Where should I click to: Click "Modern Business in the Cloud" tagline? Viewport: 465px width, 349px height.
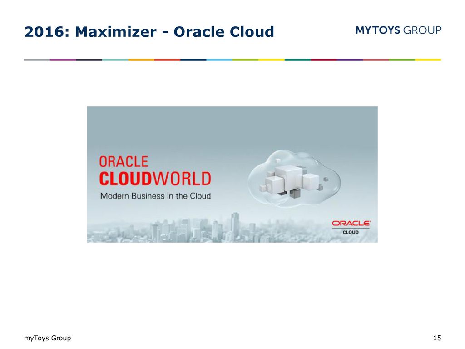click(155, 196)
